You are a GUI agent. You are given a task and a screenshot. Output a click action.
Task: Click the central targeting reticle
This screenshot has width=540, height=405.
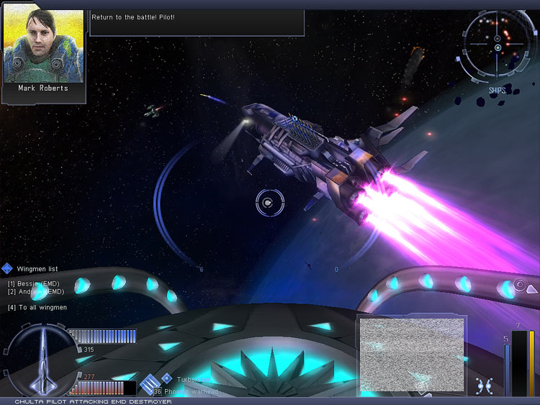(269, 204)
